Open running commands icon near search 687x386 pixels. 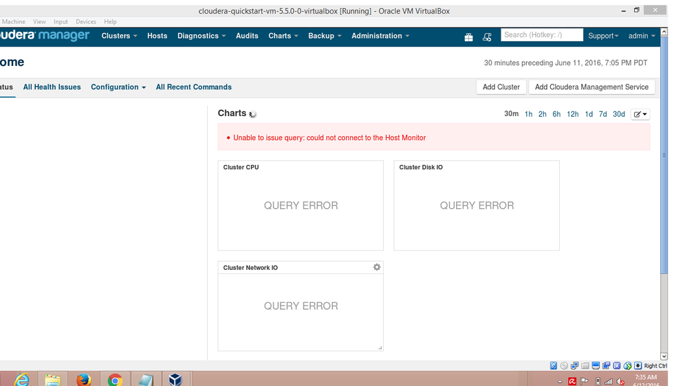487,37
